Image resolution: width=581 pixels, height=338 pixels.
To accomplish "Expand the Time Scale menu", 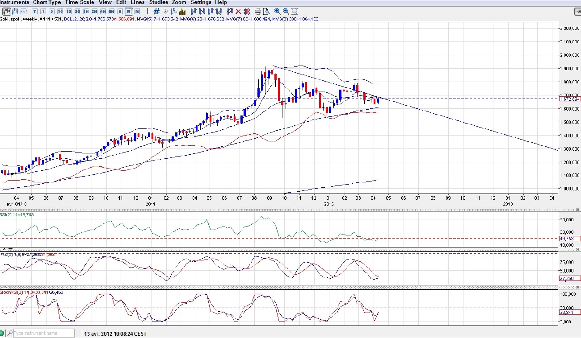I will [80, 3].
